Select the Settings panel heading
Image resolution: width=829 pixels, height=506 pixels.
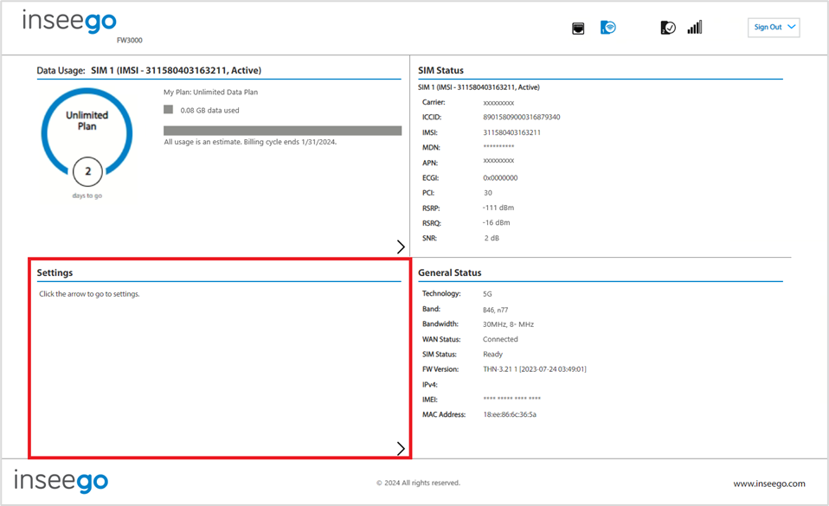point(55,272)
